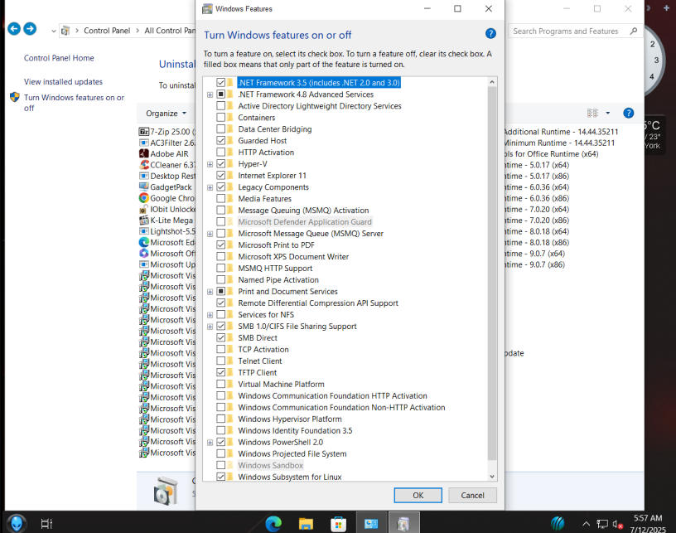
Task: Click the Windows Features taskbar icon
Action: [403, 524]
